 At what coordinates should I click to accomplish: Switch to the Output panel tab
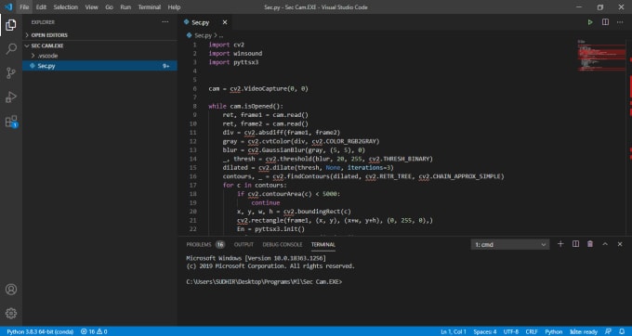click(x=244, y=244)
